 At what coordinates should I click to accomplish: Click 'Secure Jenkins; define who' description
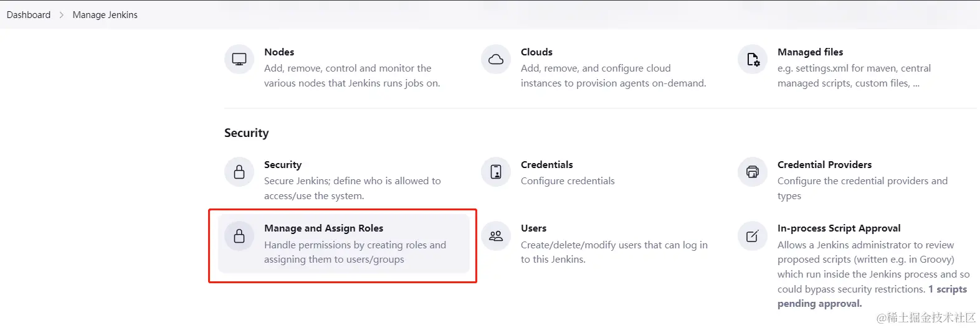(353, 188)
